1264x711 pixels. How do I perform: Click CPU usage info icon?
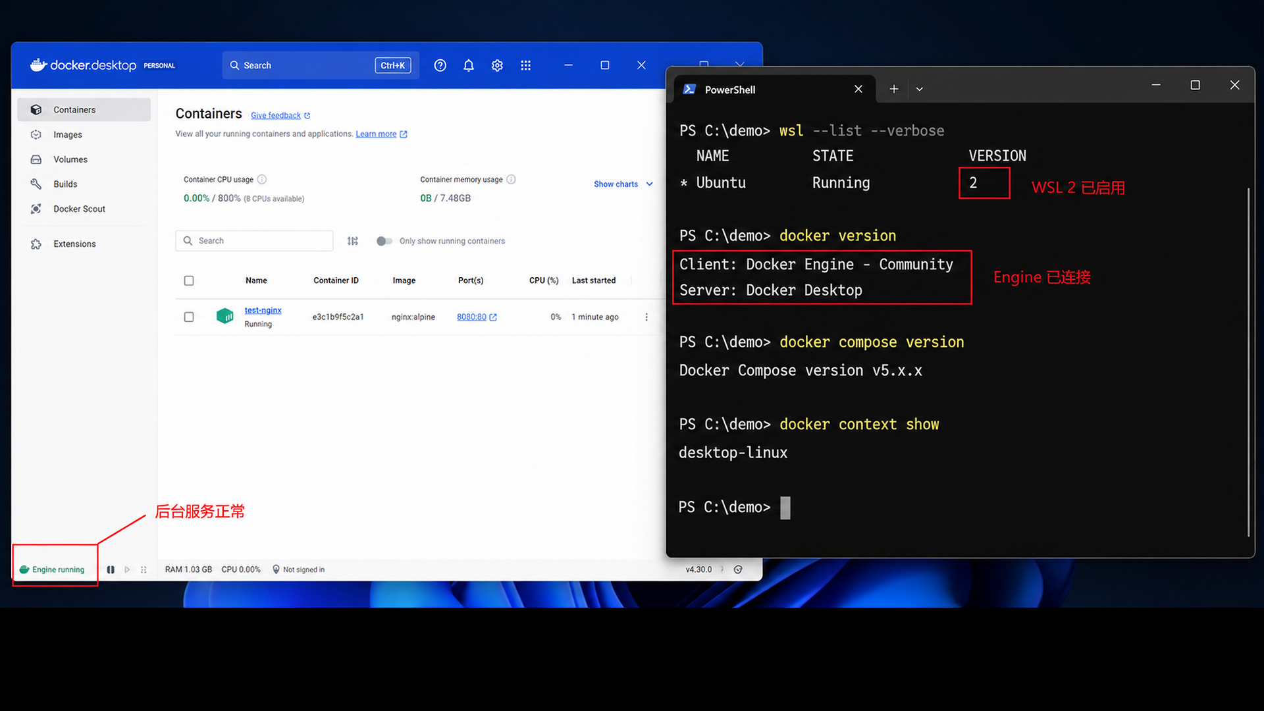pos(262,179)
